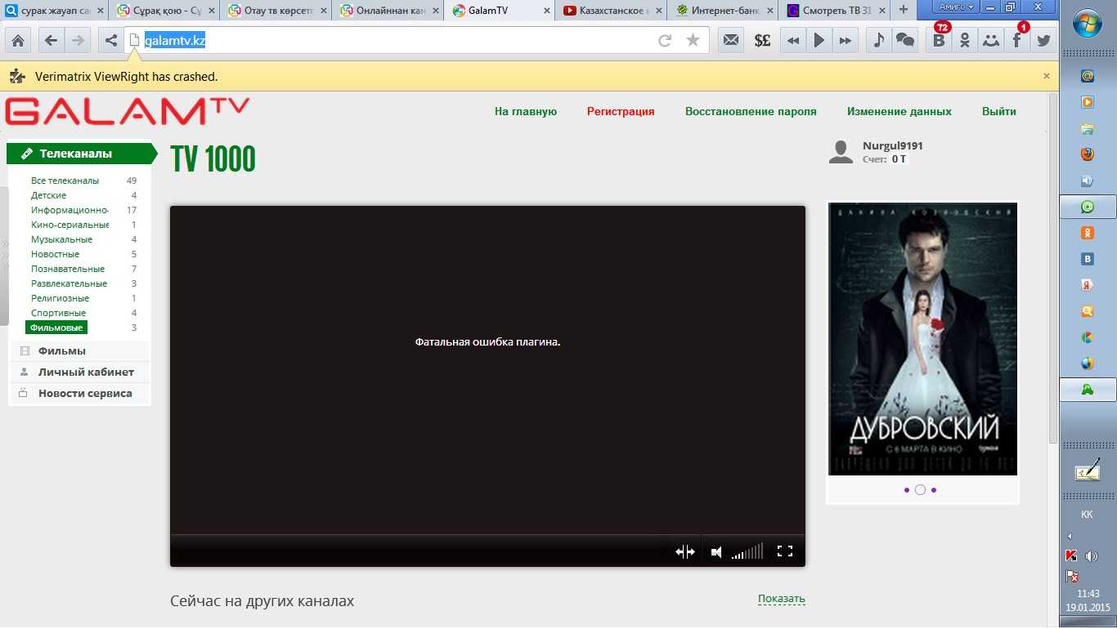Screen dimensions: 1117x629
Task: Show other channels via Показать link
Action: (781, 599)
